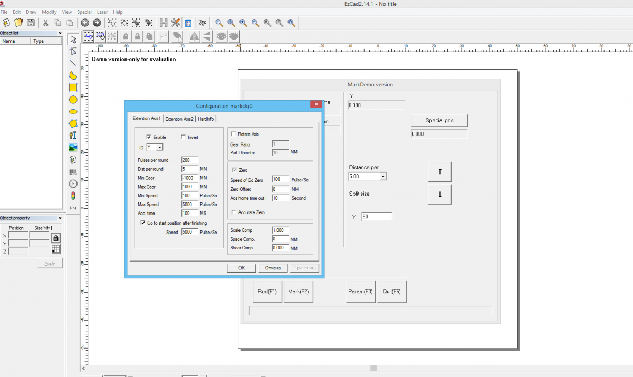Screen dimensions: 633x377
Task: Click the Mark(F2) button
Action: [298, 292]
